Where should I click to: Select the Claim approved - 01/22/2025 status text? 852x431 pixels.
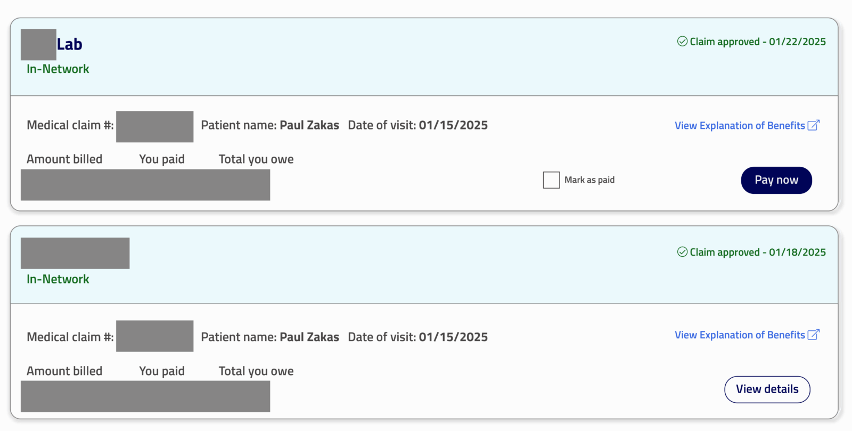pyautogui.click(x=757, y=42)
